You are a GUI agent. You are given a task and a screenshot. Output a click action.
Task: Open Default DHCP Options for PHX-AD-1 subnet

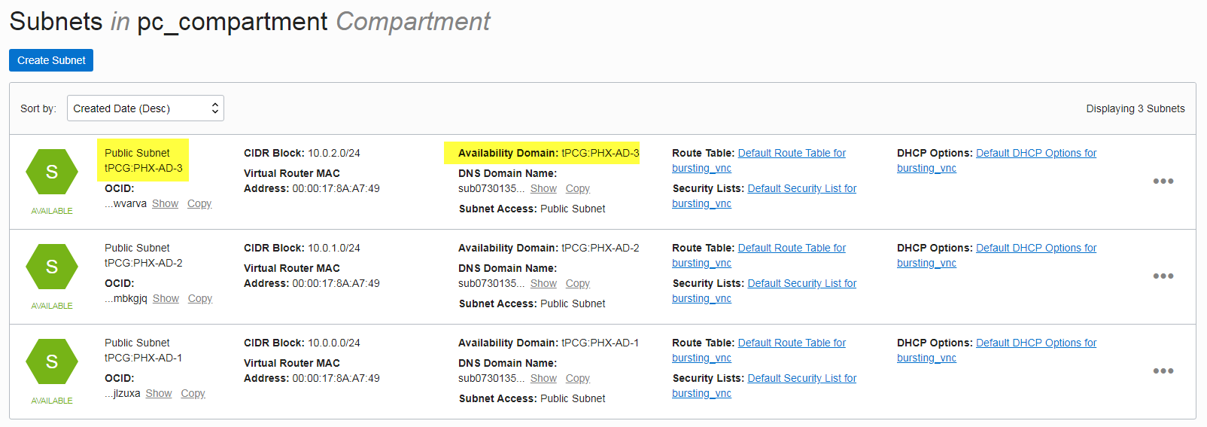click(1035, 343)
